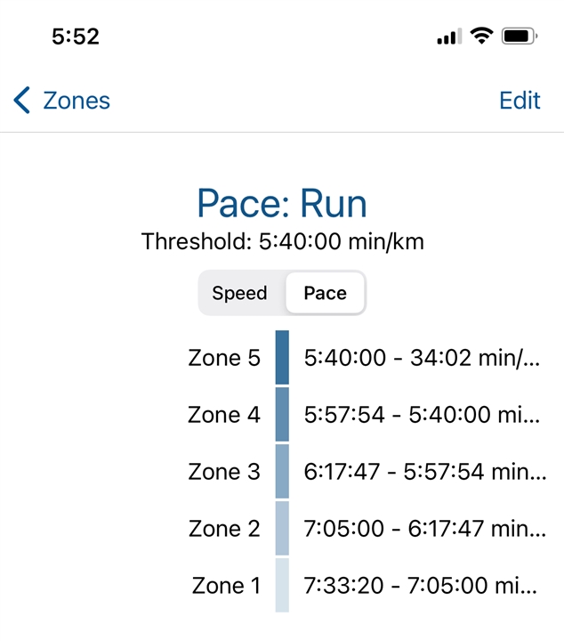Tap the Pace: Run heading
The height and width of the screenshot is (641, 564).
click(282, 203)
